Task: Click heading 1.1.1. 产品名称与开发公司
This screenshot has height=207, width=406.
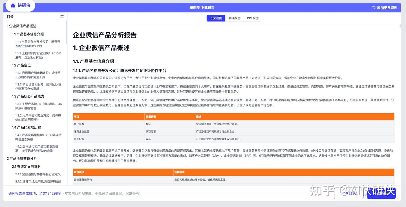Action: 120,71
